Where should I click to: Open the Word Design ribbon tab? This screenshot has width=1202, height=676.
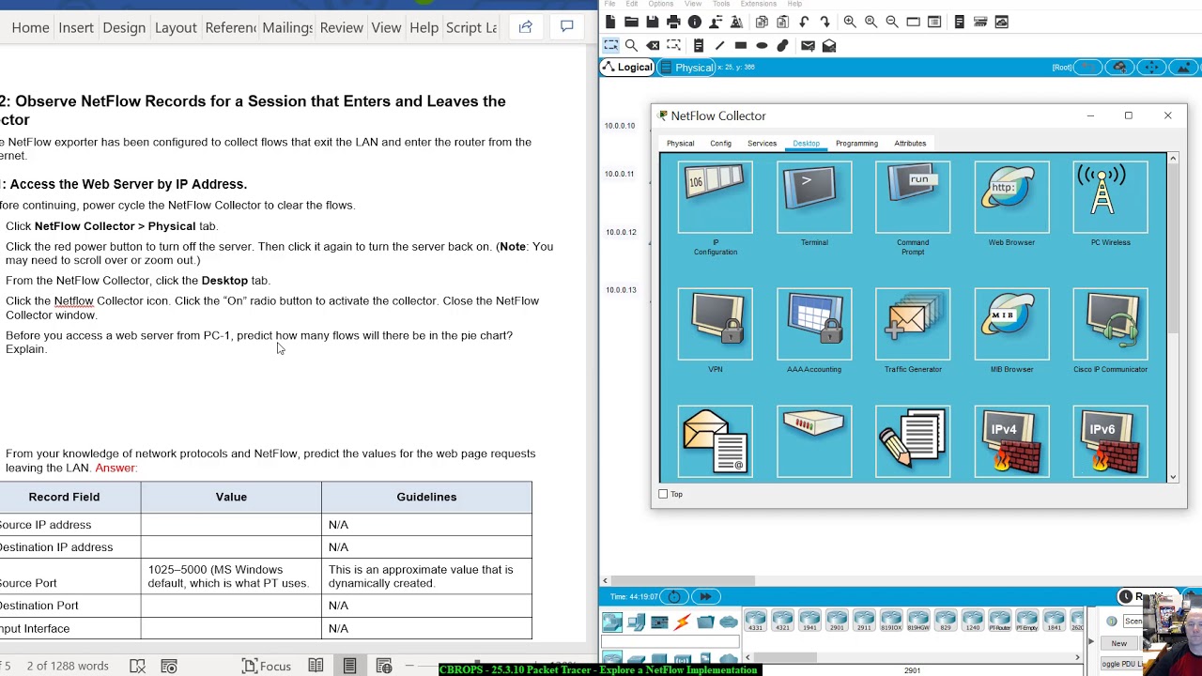tap(124, 27)
